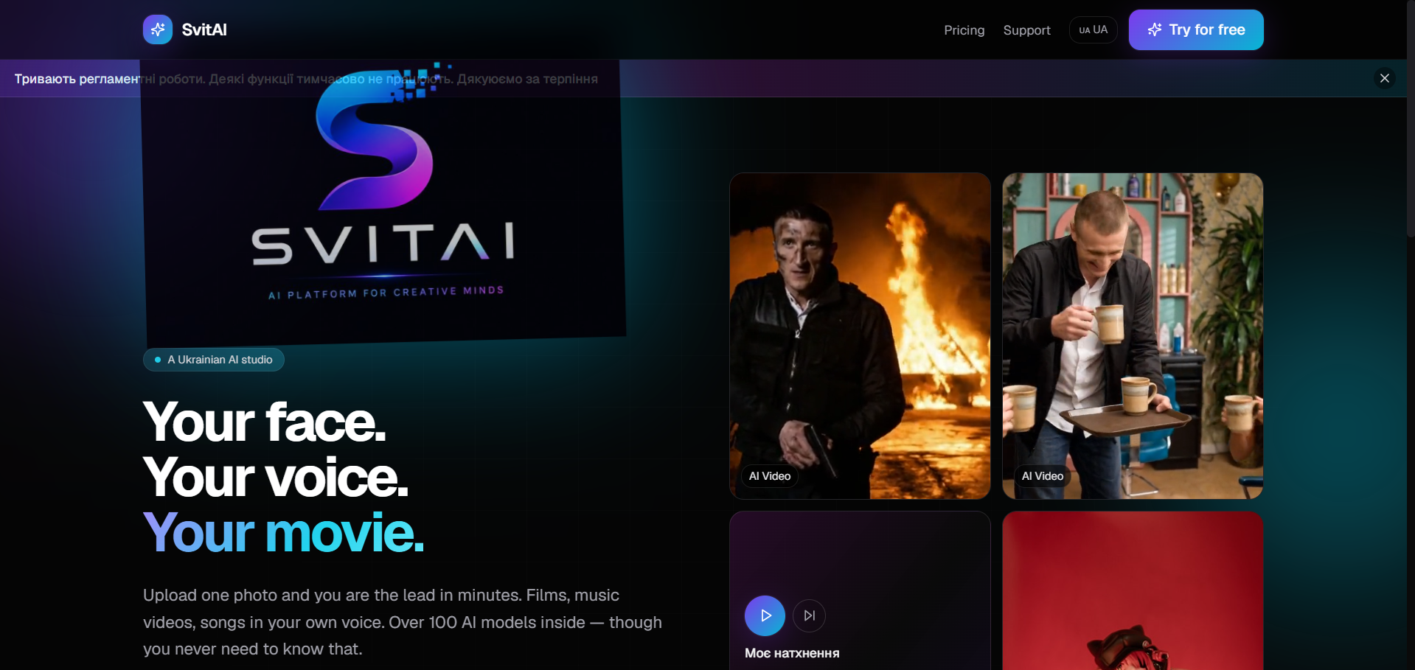1415x670 pixels.
Task: Play the Моє натхнення track
Action: [x=765, y=615]
